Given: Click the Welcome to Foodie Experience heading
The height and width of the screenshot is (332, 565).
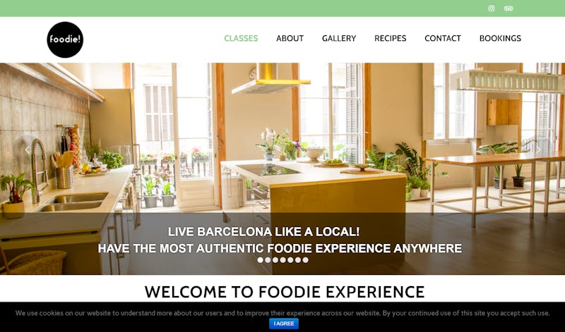Looking at the screenshot, I should point(285,292).
